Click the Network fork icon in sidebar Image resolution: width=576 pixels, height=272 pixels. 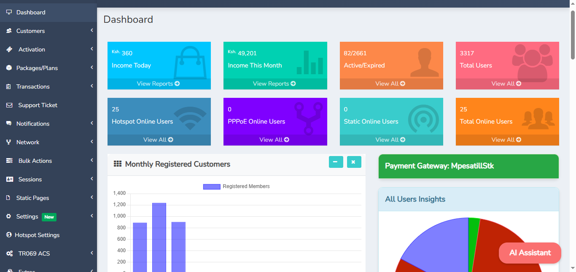point(8,142)
